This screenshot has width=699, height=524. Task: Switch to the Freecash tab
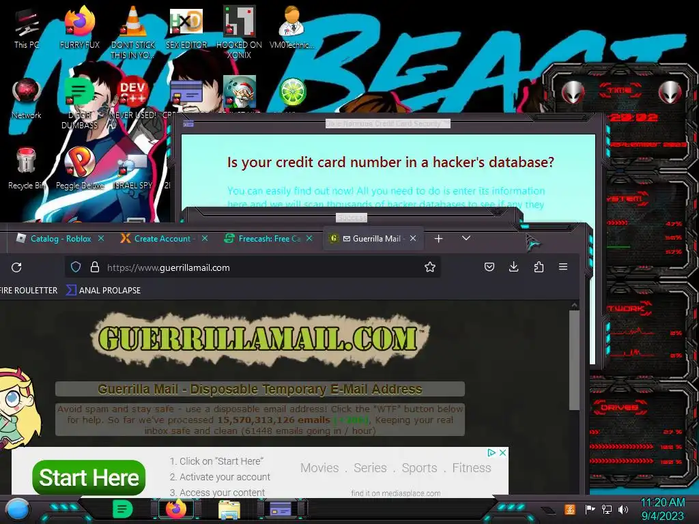tap(268, 239)
